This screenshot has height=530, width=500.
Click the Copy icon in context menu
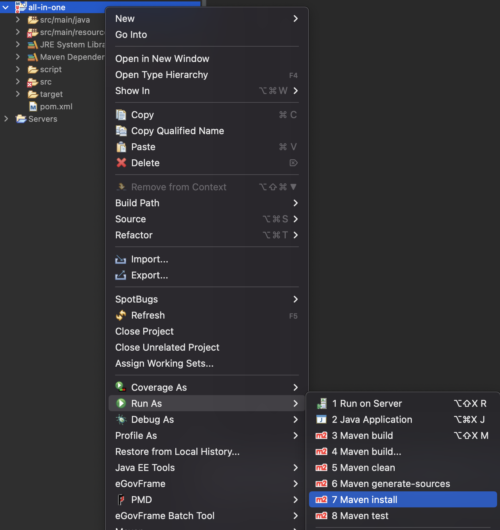point(121,115)
